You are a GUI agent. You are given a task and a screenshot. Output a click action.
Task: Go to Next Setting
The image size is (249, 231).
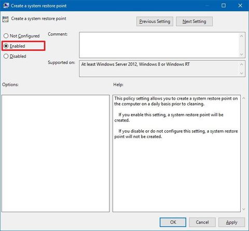[194, 21]
